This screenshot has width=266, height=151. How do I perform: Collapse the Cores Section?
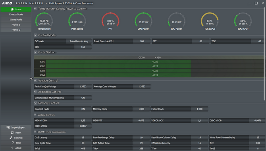click(x=35, y=52)
